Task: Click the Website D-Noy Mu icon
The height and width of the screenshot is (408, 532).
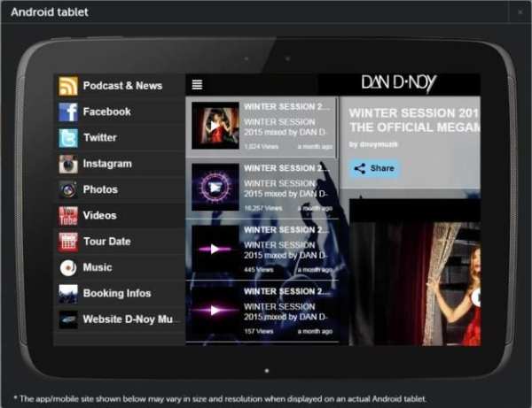Action: 68,319
